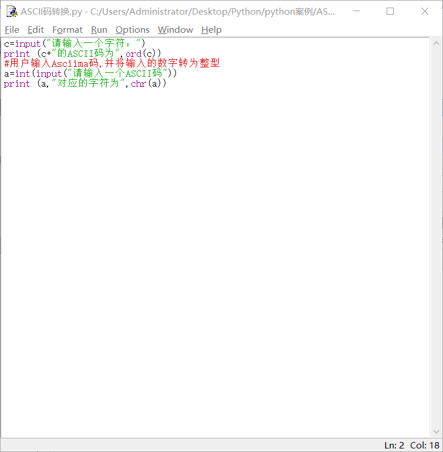This screenshot has width=443, height=452.
Task: Open the Run menu
Action: 99,30
